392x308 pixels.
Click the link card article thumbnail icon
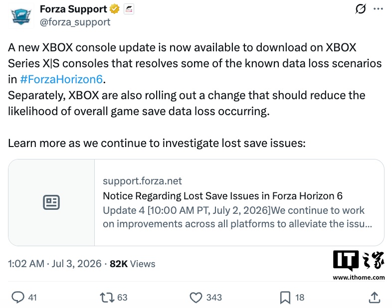click(51, 202)
